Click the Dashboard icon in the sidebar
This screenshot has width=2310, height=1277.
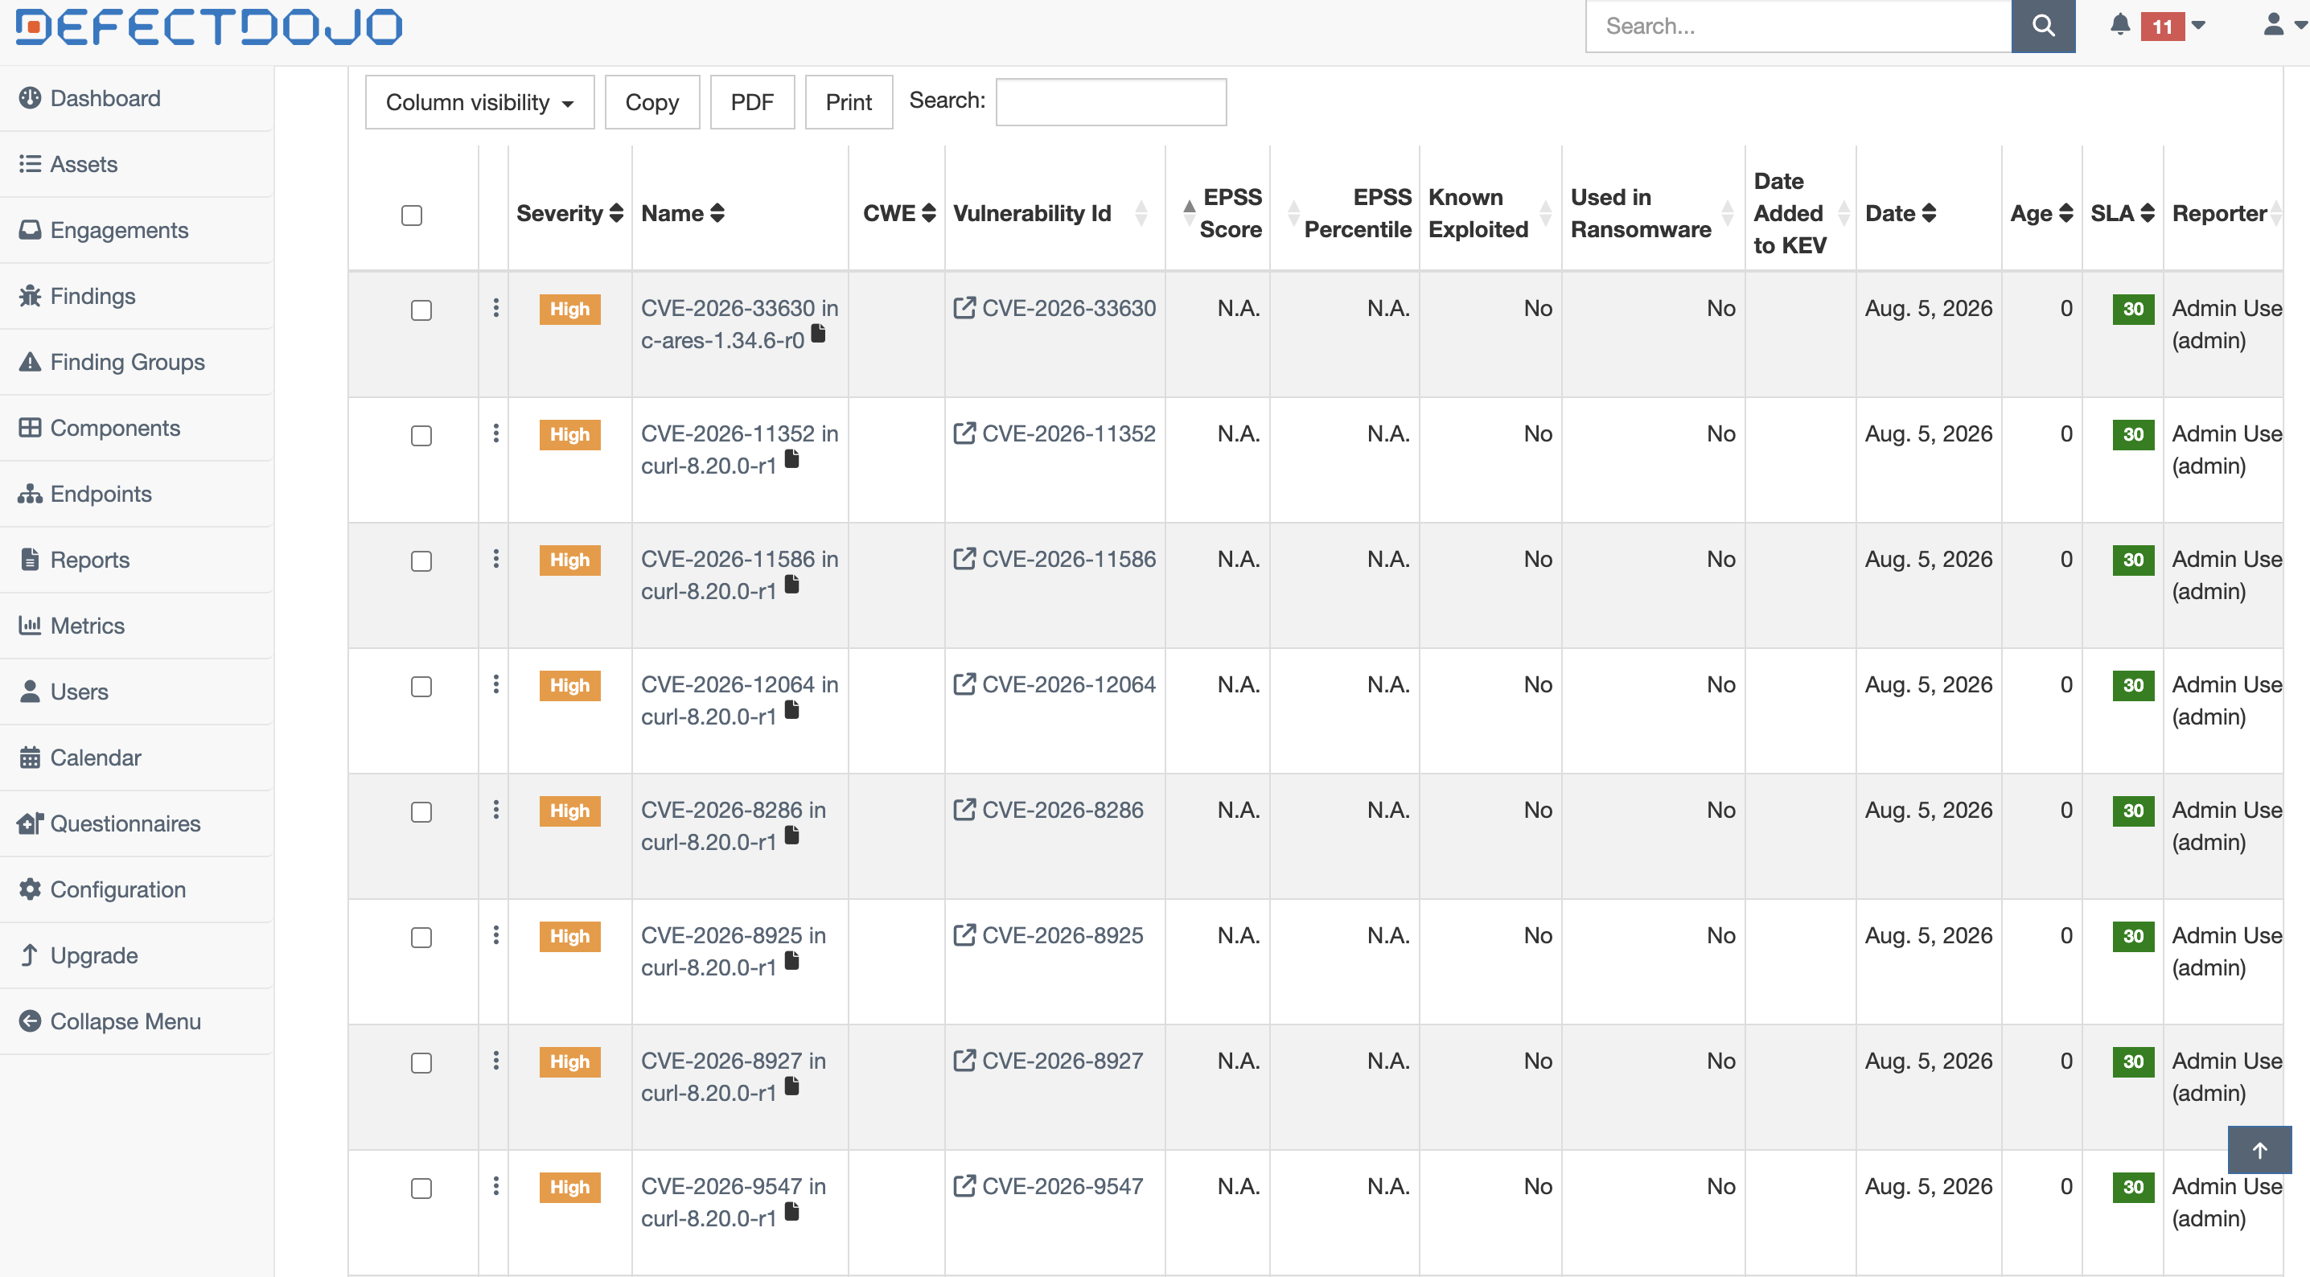tap(30, 98)
